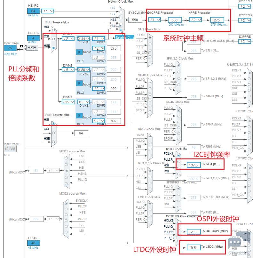The height and width of the screenshot is (258, 253).
Task: Click the PER clock 64 value field
Action: pyautogui.click(x=81, y=133)
